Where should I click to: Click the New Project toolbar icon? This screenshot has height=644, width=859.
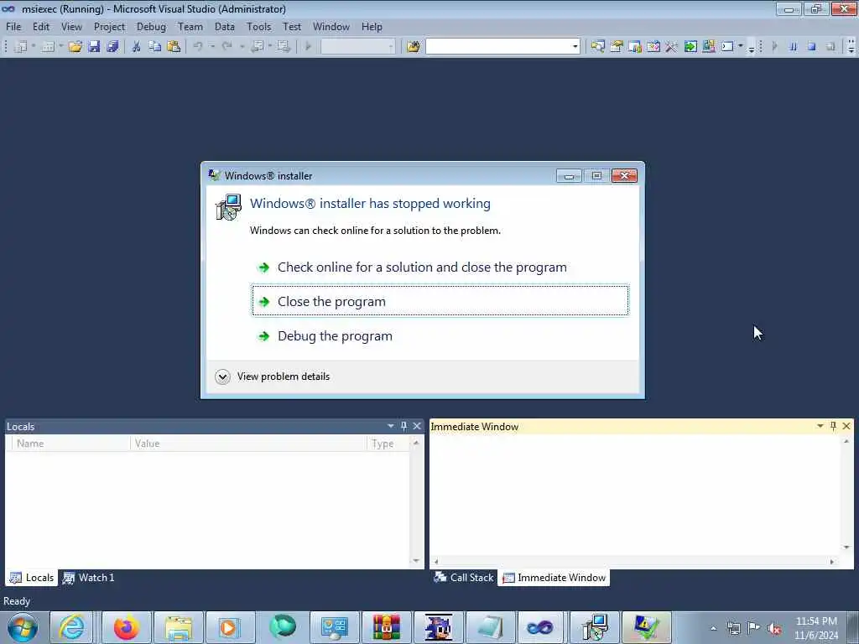coord(21,47)
